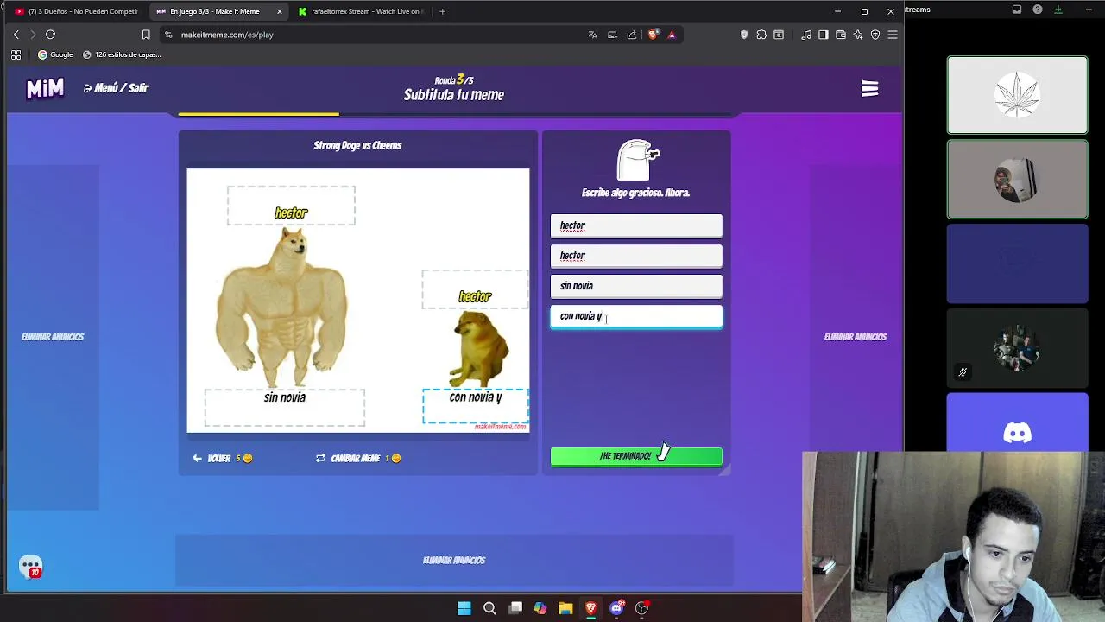Focus the second 'hector' caption input
The image size is (1105, 622).
point(636,256)
